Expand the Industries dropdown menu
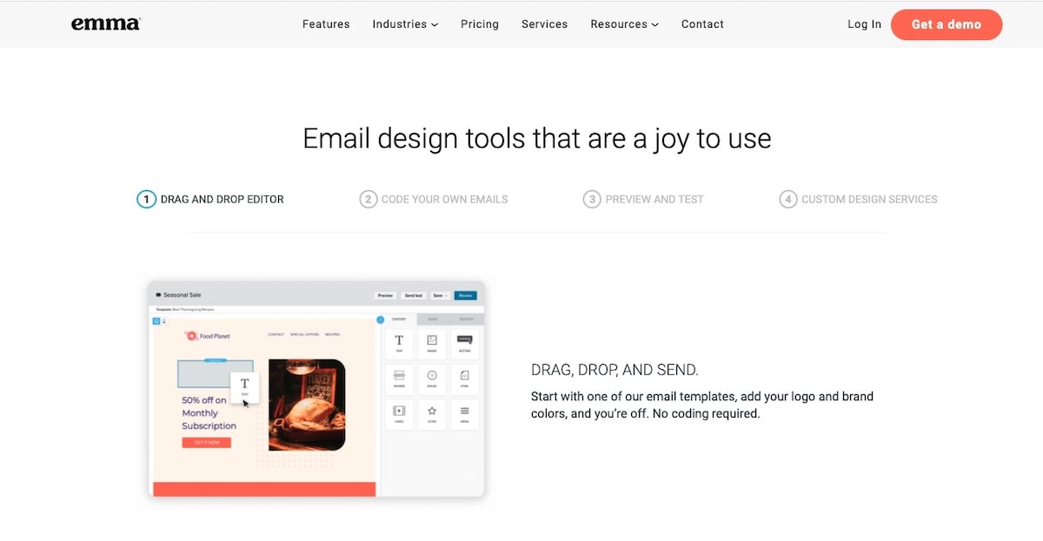Screen dimensions: 1043x541 405,24
